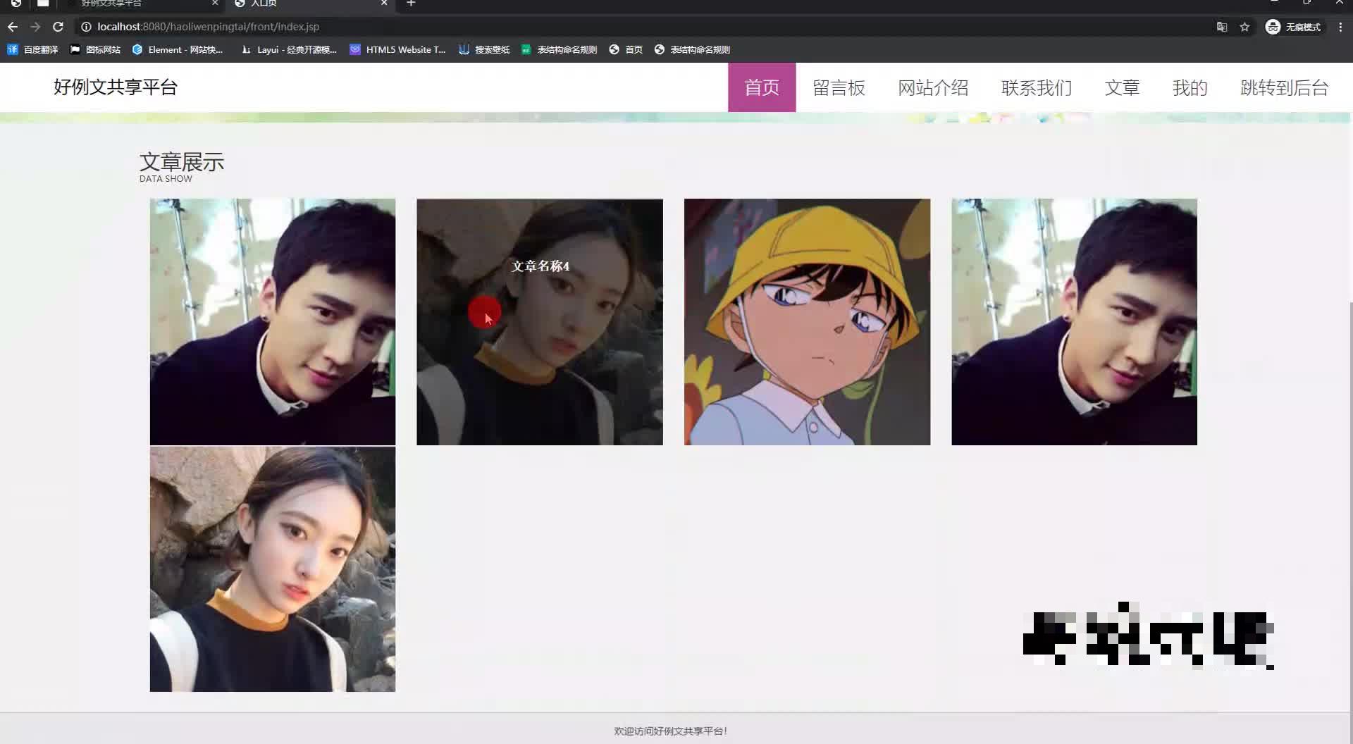1353x744 pixels.
Task: Select the 首页 navigation item
Action: click(762, 87)
